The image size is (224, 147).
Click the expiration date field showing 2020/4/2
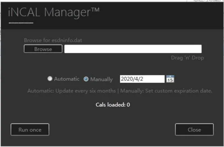[x=142, y=79]
